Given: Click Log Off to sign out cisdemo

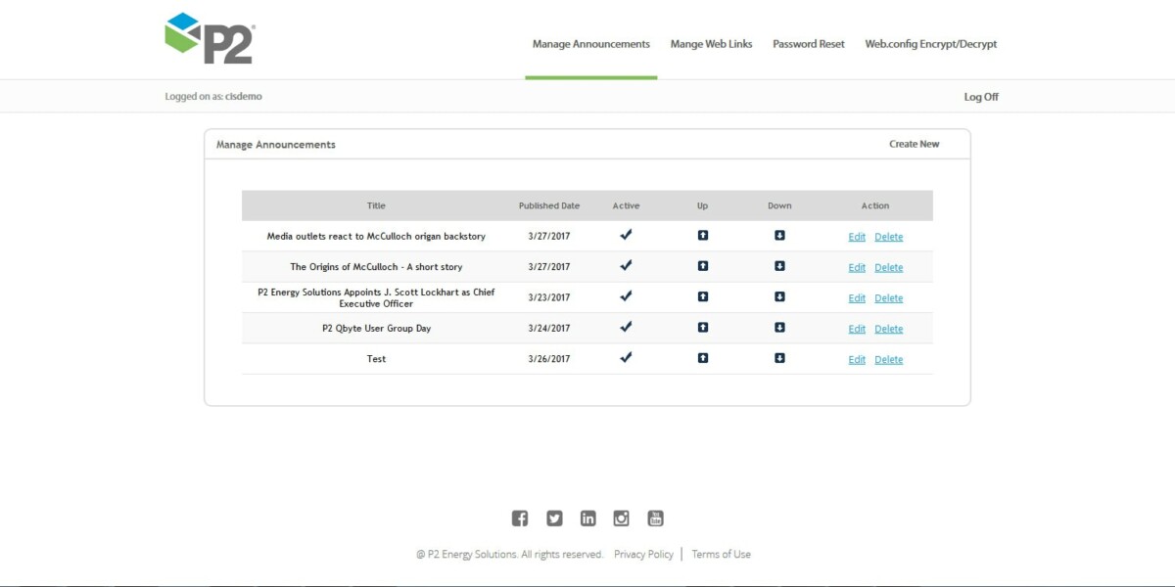Looking at the screenshot, I should pos(980,96).
